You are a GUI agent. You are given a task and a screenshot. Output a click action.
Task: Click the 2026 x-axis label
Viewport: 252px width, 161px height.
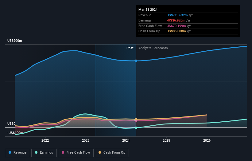(207, 141)
